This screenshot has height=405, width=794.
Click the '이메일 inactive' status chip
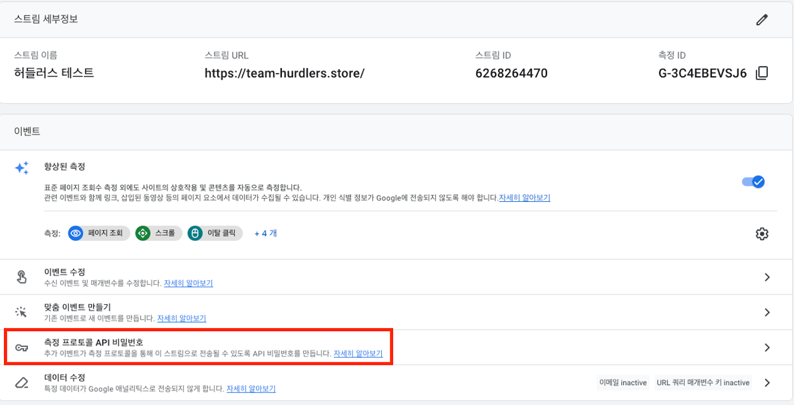click(623, 383)
